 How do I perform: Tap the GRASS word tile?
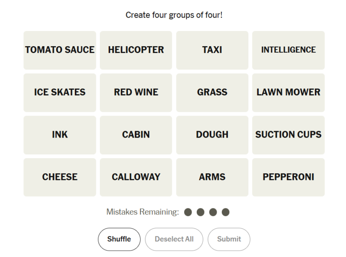point(212,92)
